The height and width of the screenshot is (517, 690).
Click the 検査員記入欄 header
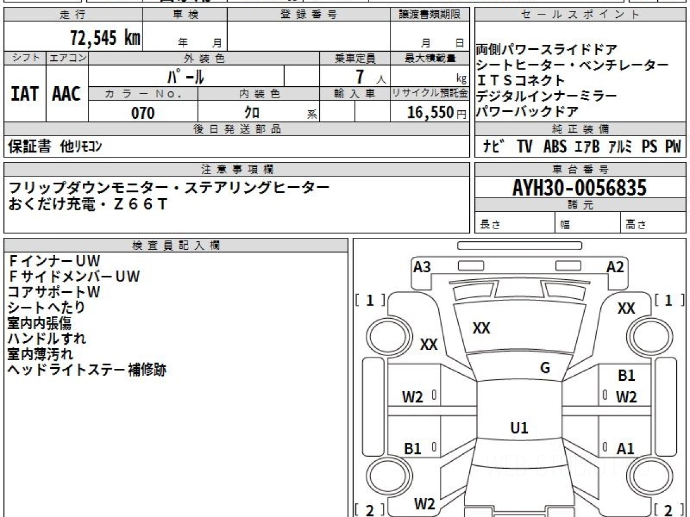pos(176,245)
